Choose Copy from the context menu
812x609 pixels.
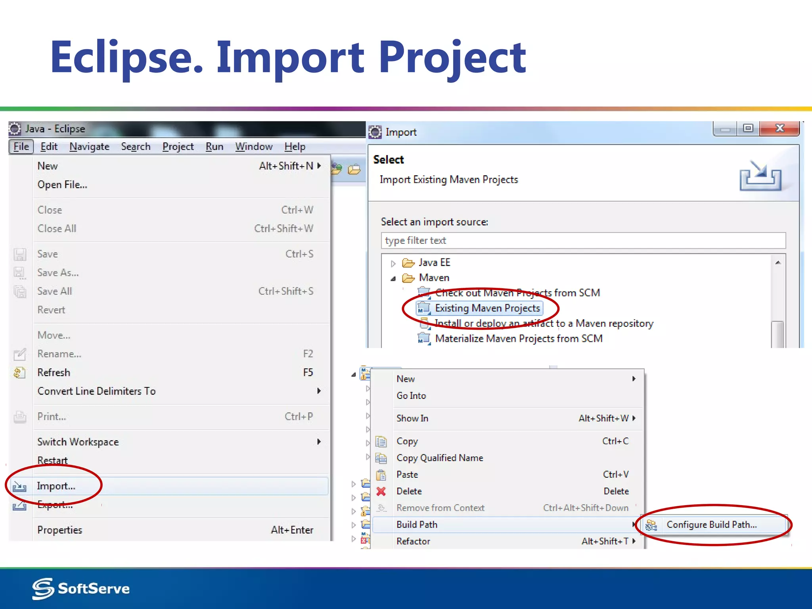[x=516, y=441]
